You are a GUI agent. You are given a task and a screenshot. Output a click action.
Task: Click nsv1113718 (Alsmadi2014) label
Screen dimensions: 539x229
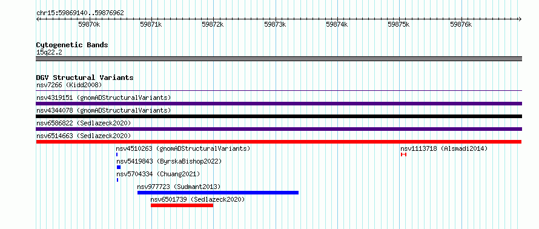tap(444, 148)
